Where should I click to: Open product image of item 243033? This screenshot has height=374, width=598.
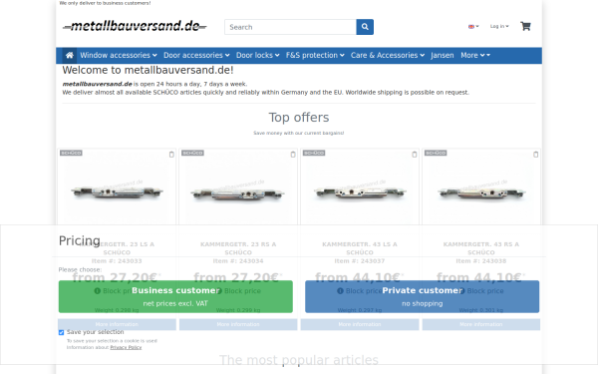[x=117, y=191]
